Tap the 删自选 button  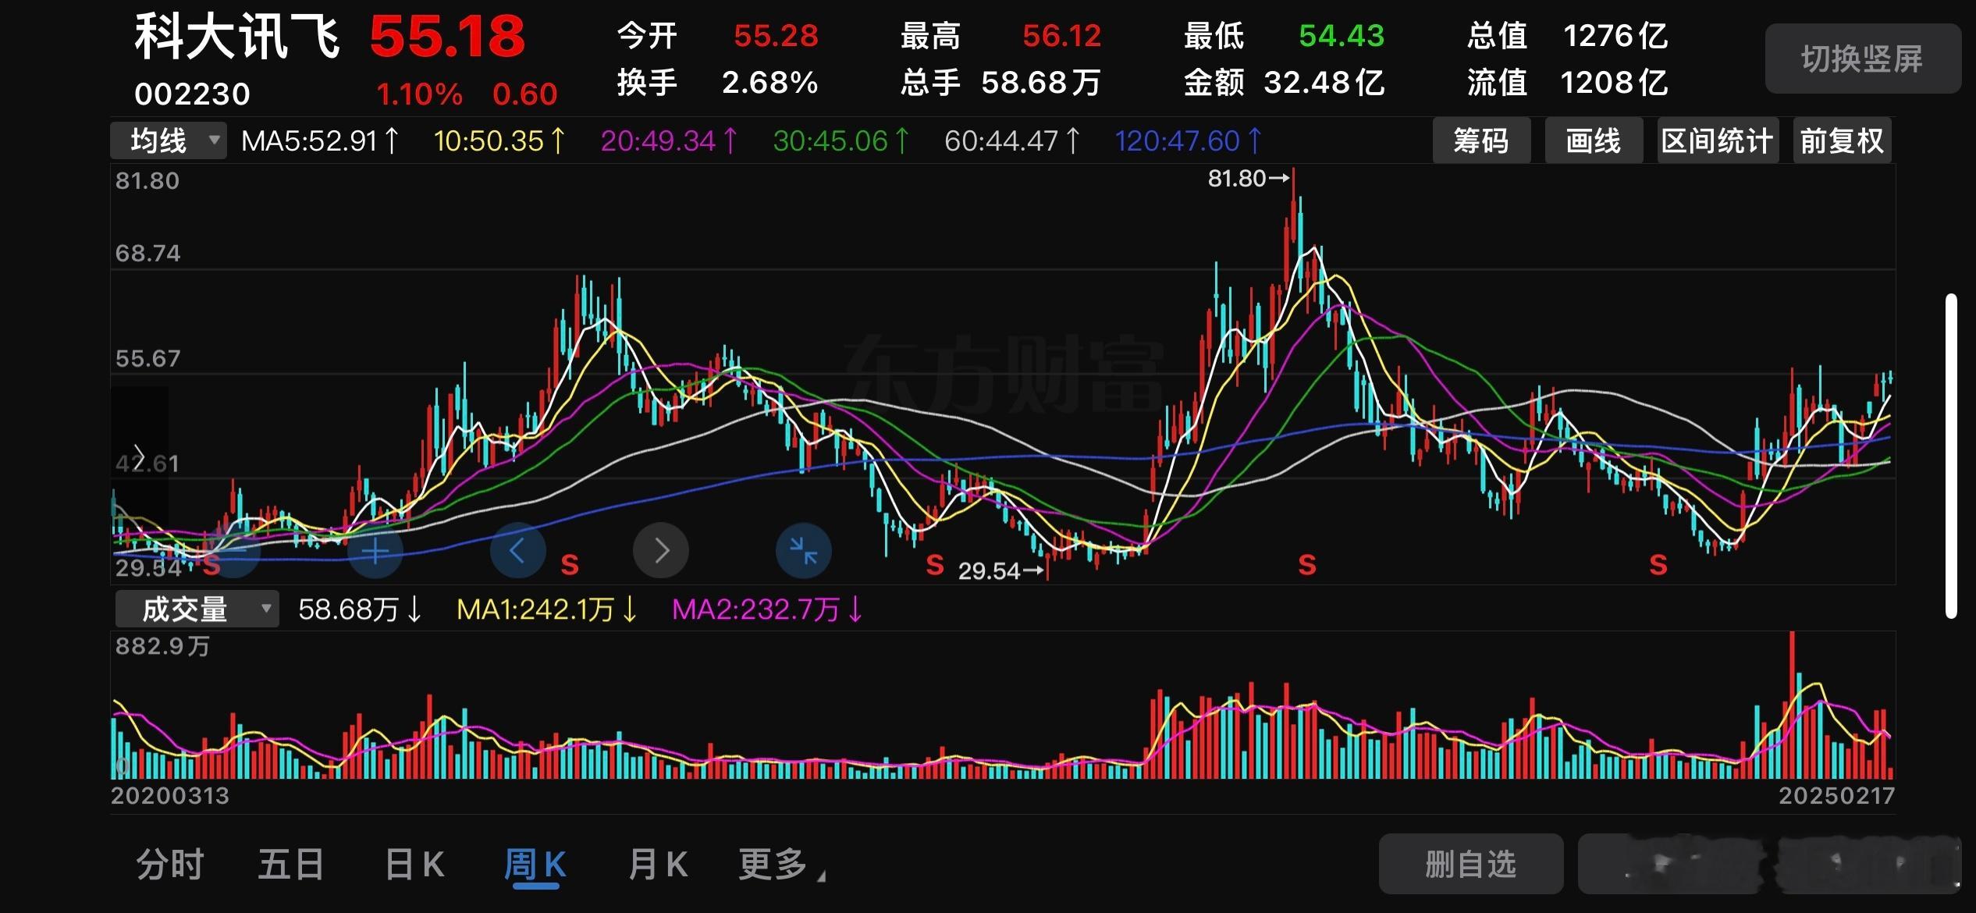coord(1471,865)
